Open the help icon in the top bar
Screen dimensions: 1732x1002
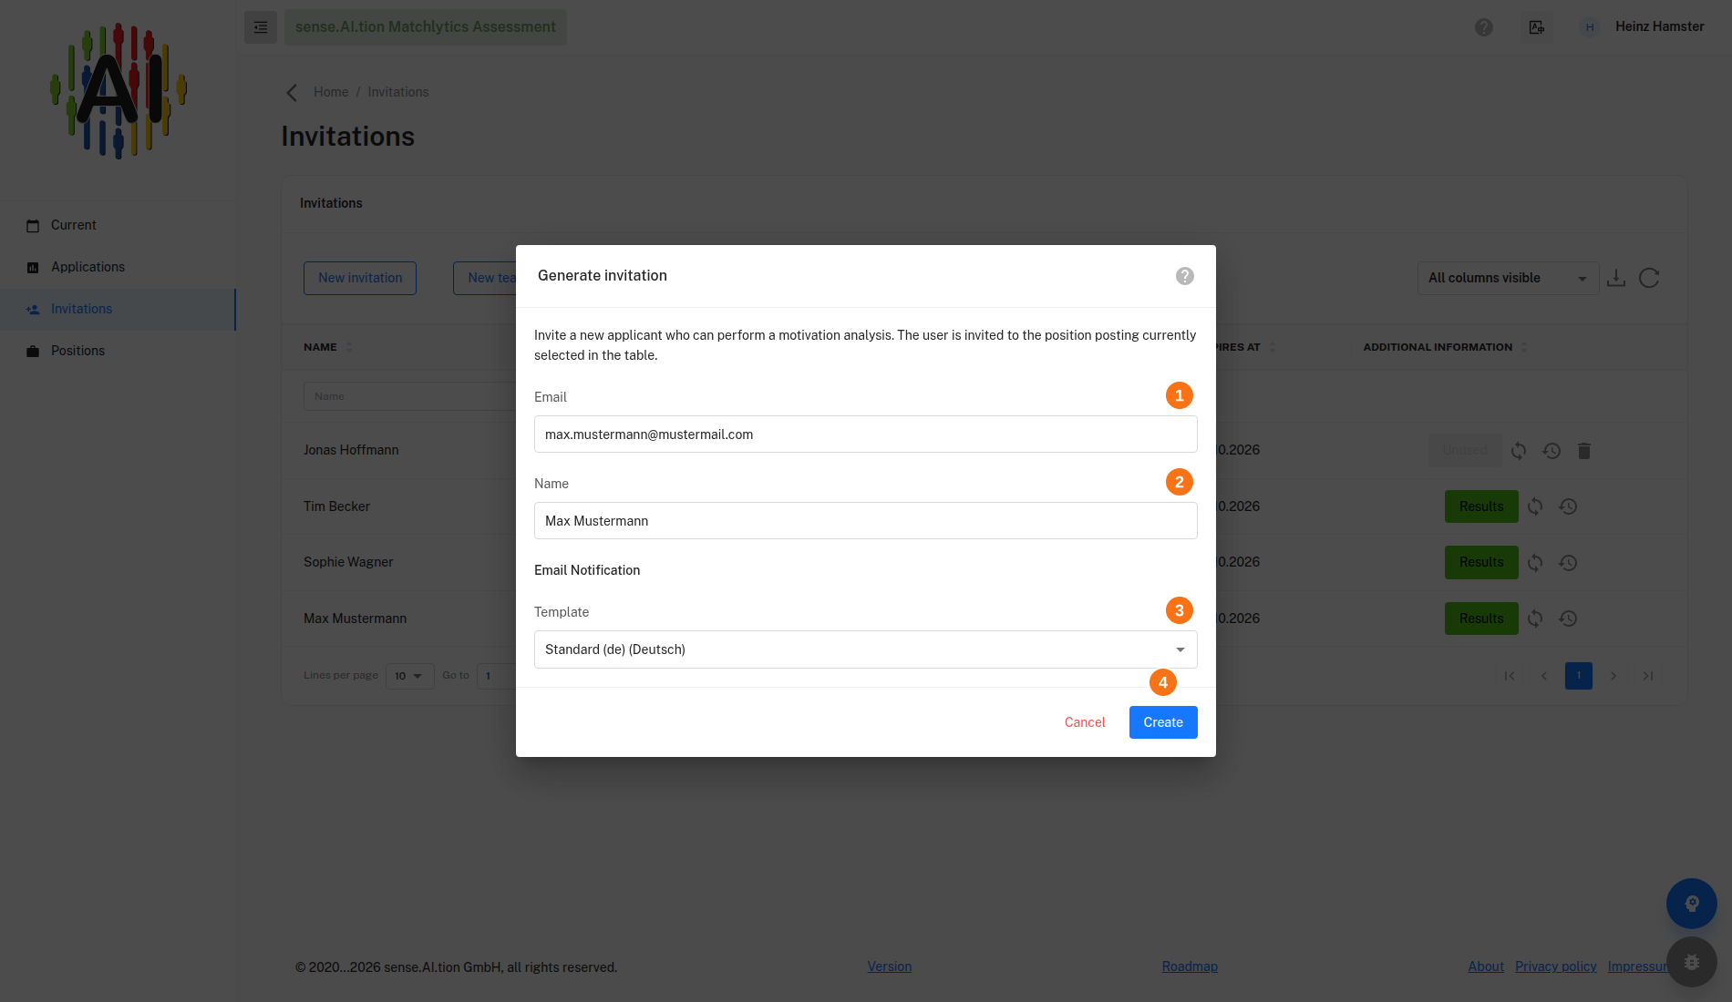click(1484, 27)
